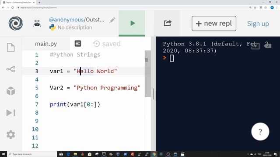Click line number 5 in gutter

click(x=37, y=88)
